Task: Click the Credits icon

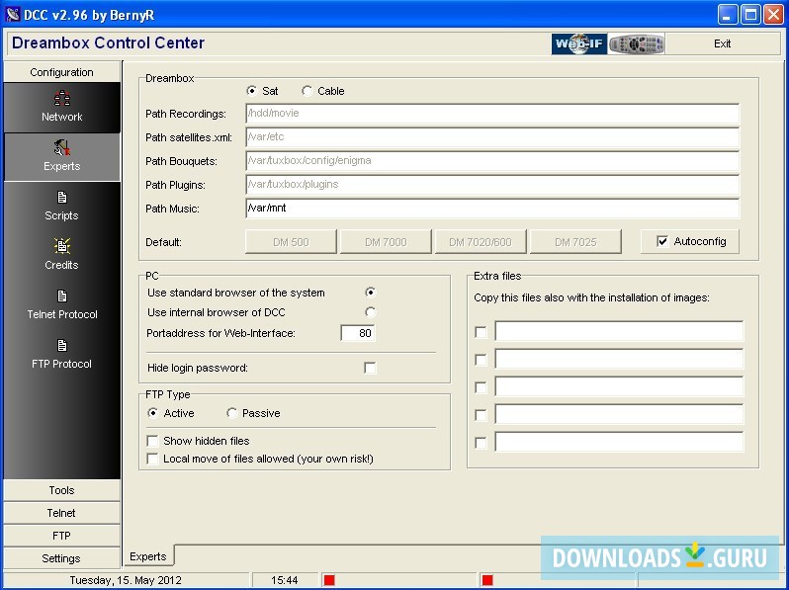Action: [61, 247]
